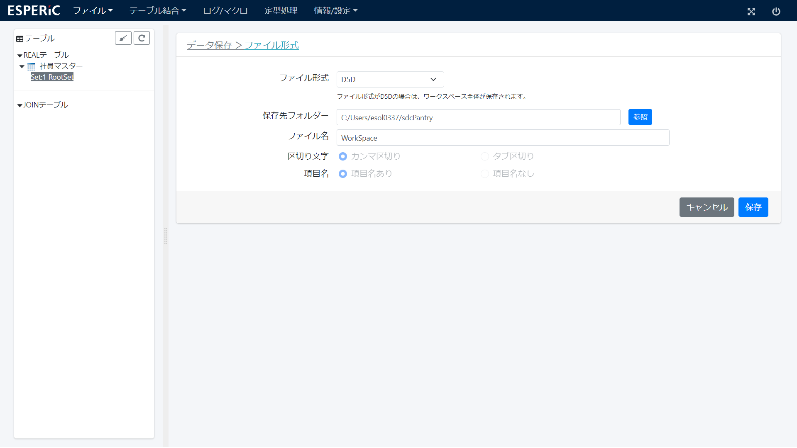The image size is (797, 448).
Task: Select the Set:1 RootSet tree item
Action: point(52,77)
